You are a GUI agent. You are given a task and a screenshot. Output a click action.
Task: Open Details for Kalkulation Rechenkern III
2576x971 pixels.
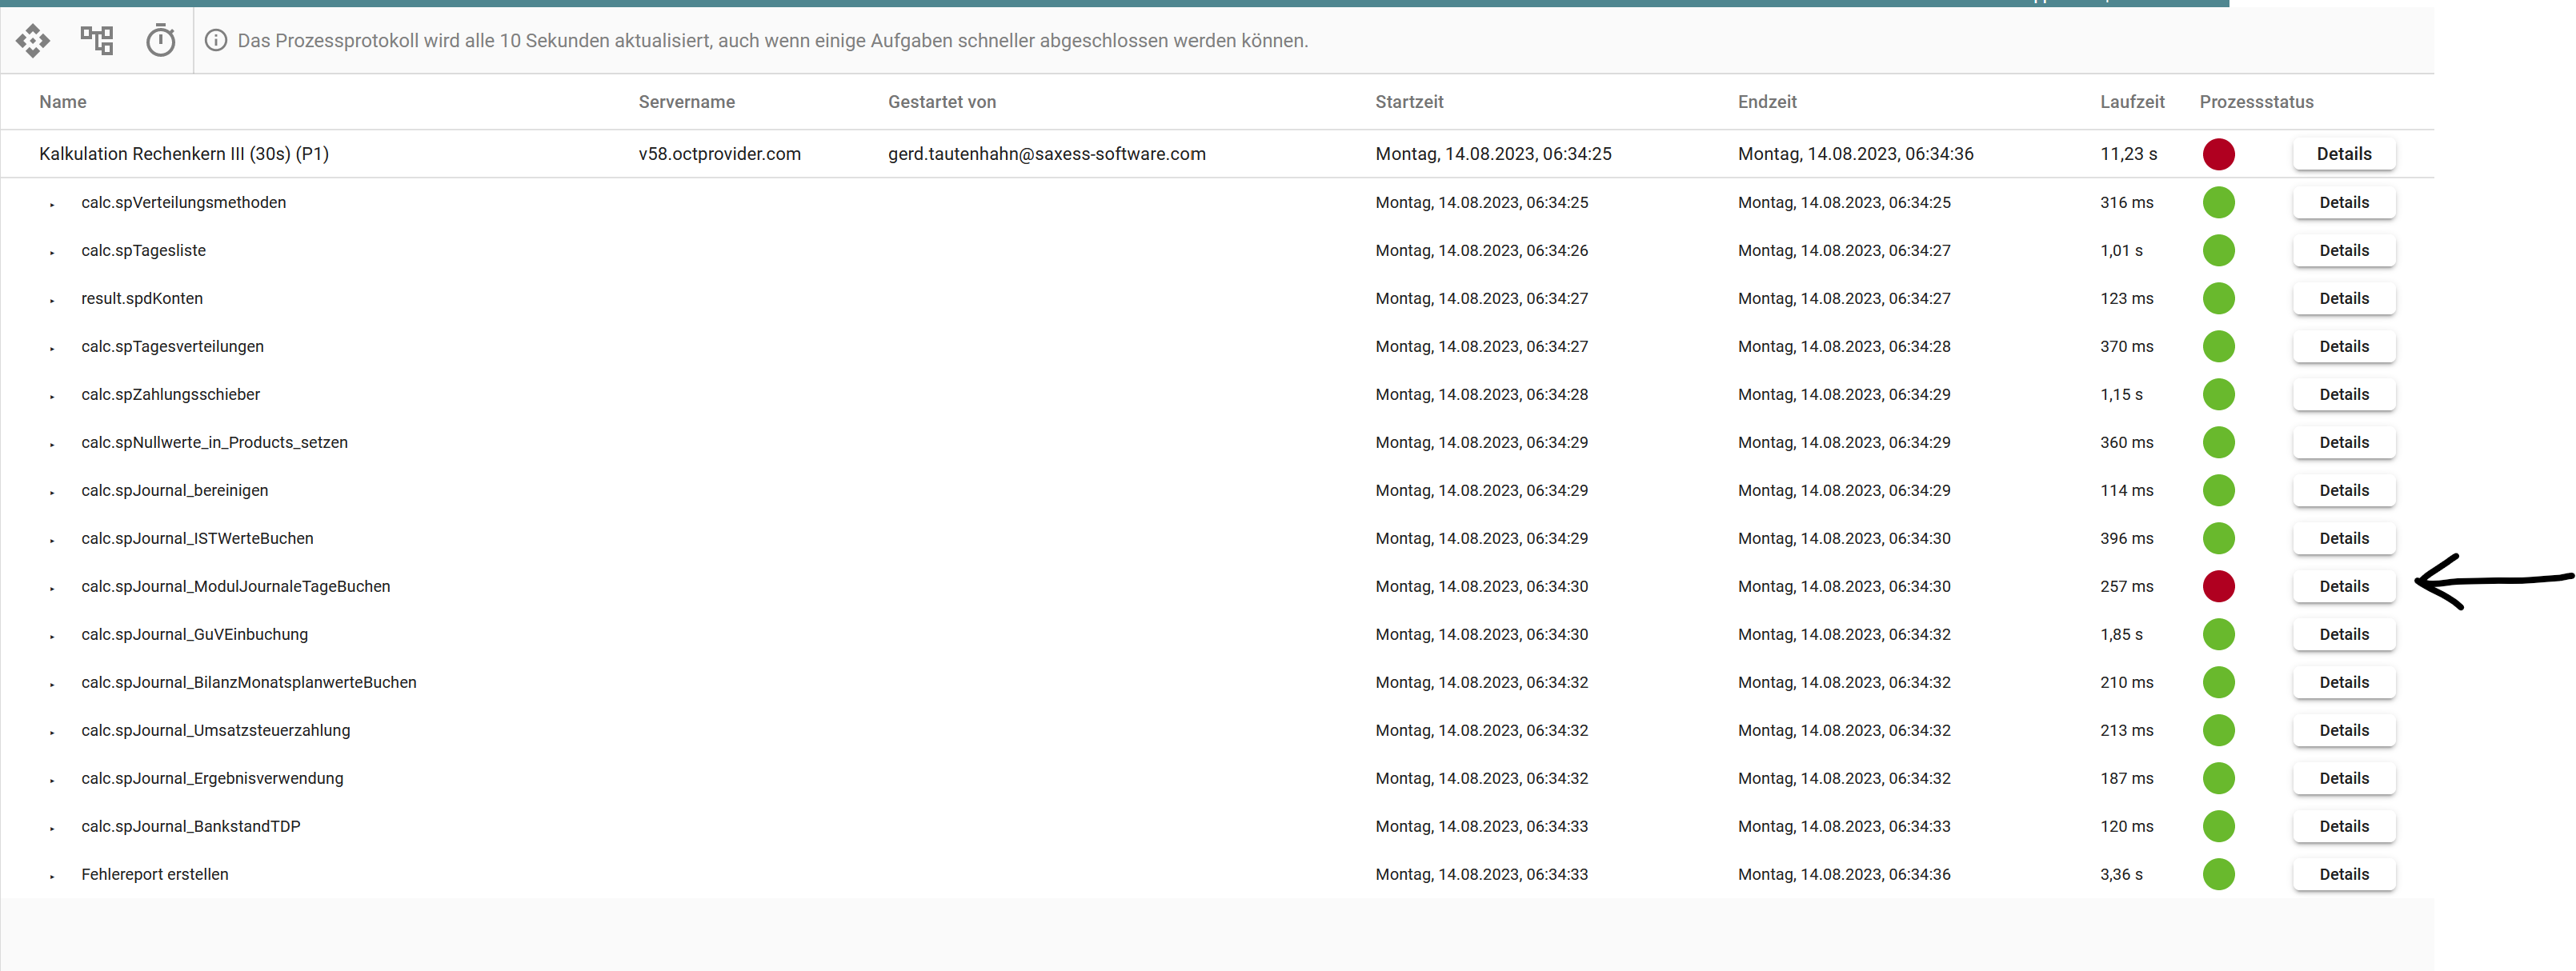tap(2343, 154)
